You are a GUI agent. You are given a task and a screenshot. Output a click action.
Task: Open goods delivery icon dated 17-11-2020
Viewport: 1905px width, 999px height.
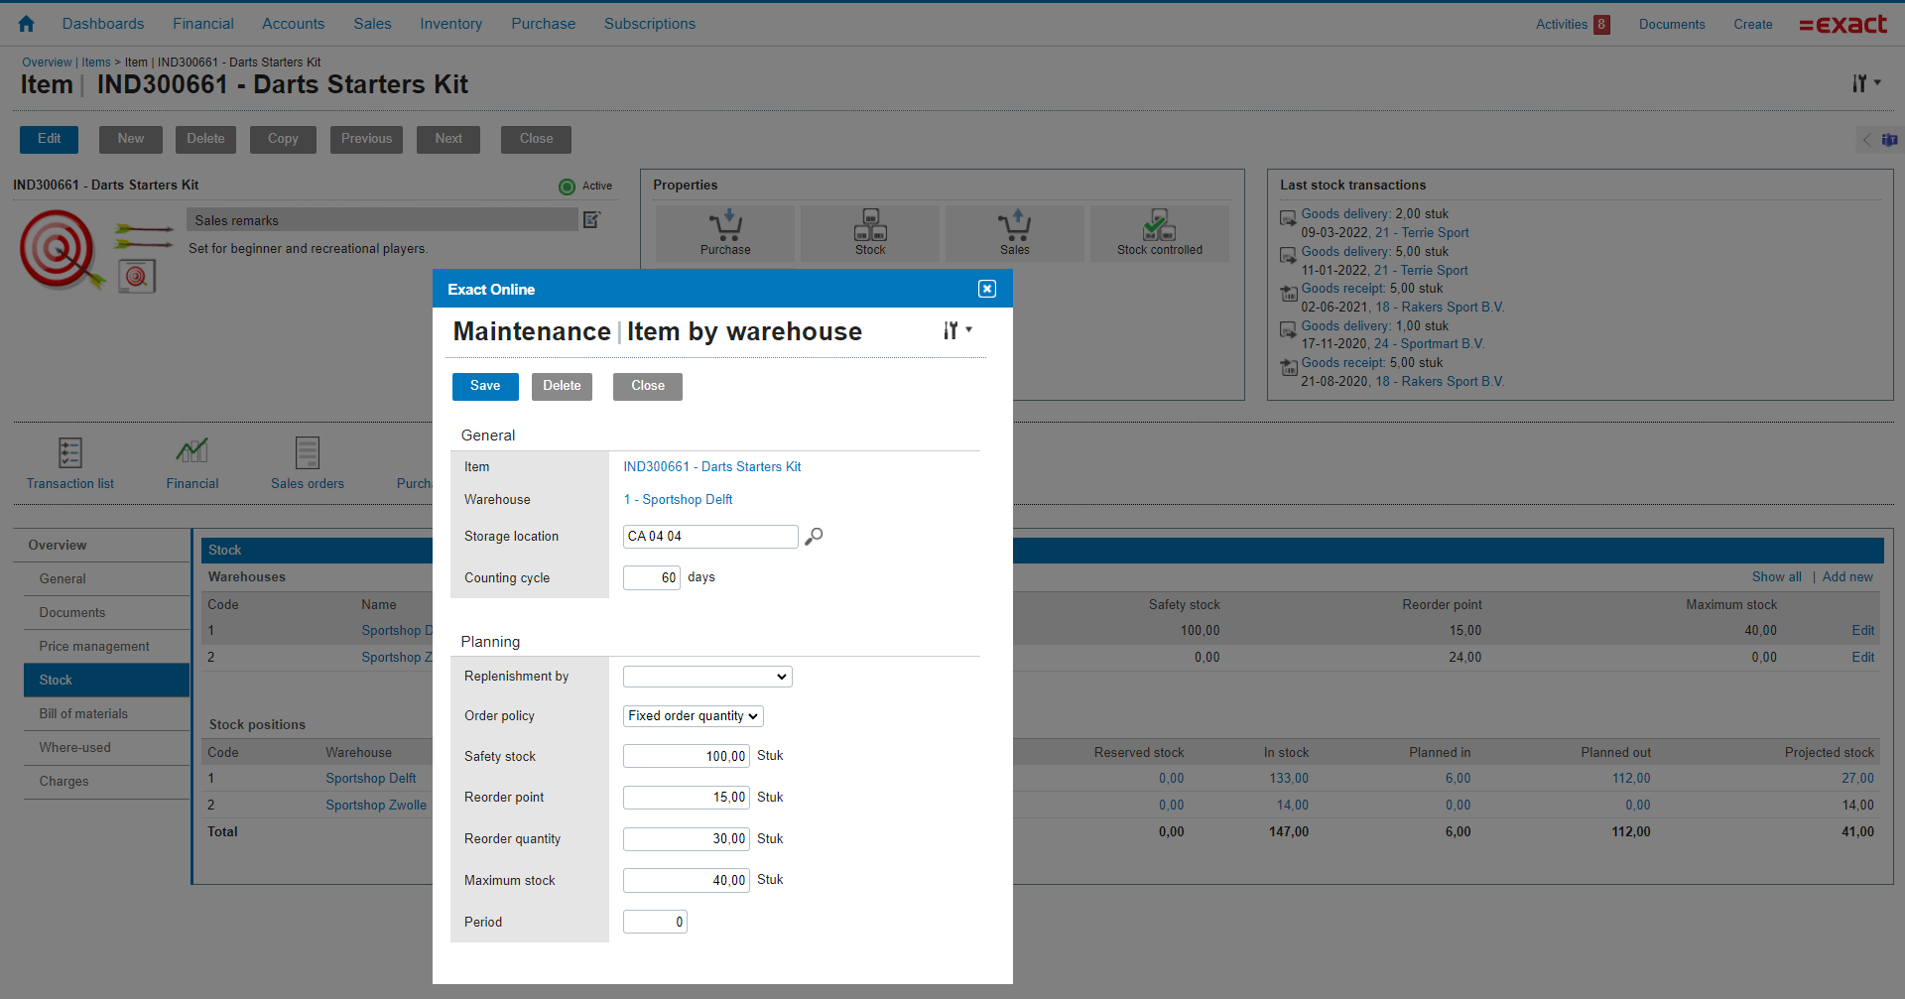(x=1288, y=330)
